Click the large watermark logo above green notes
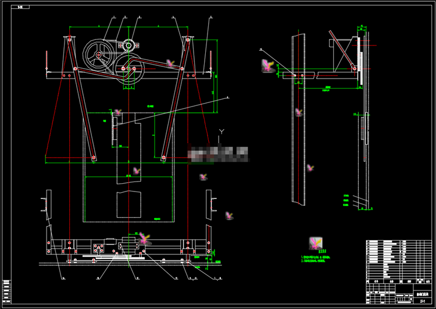The image size is (436, 309). click(316, 244)
